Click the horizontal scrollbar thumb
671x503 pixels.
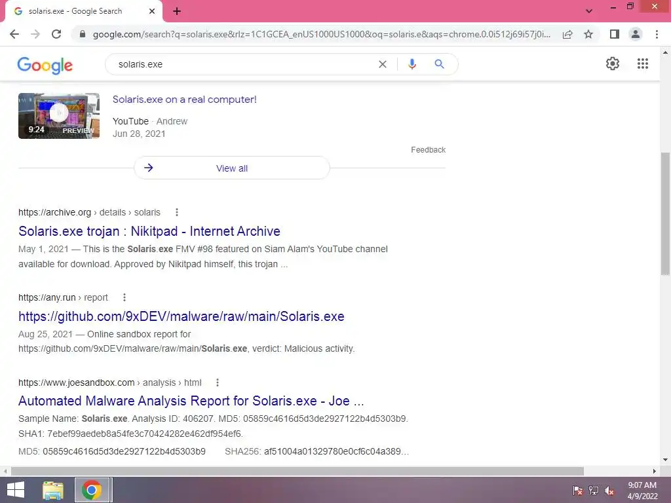click(x=297, y=471)
